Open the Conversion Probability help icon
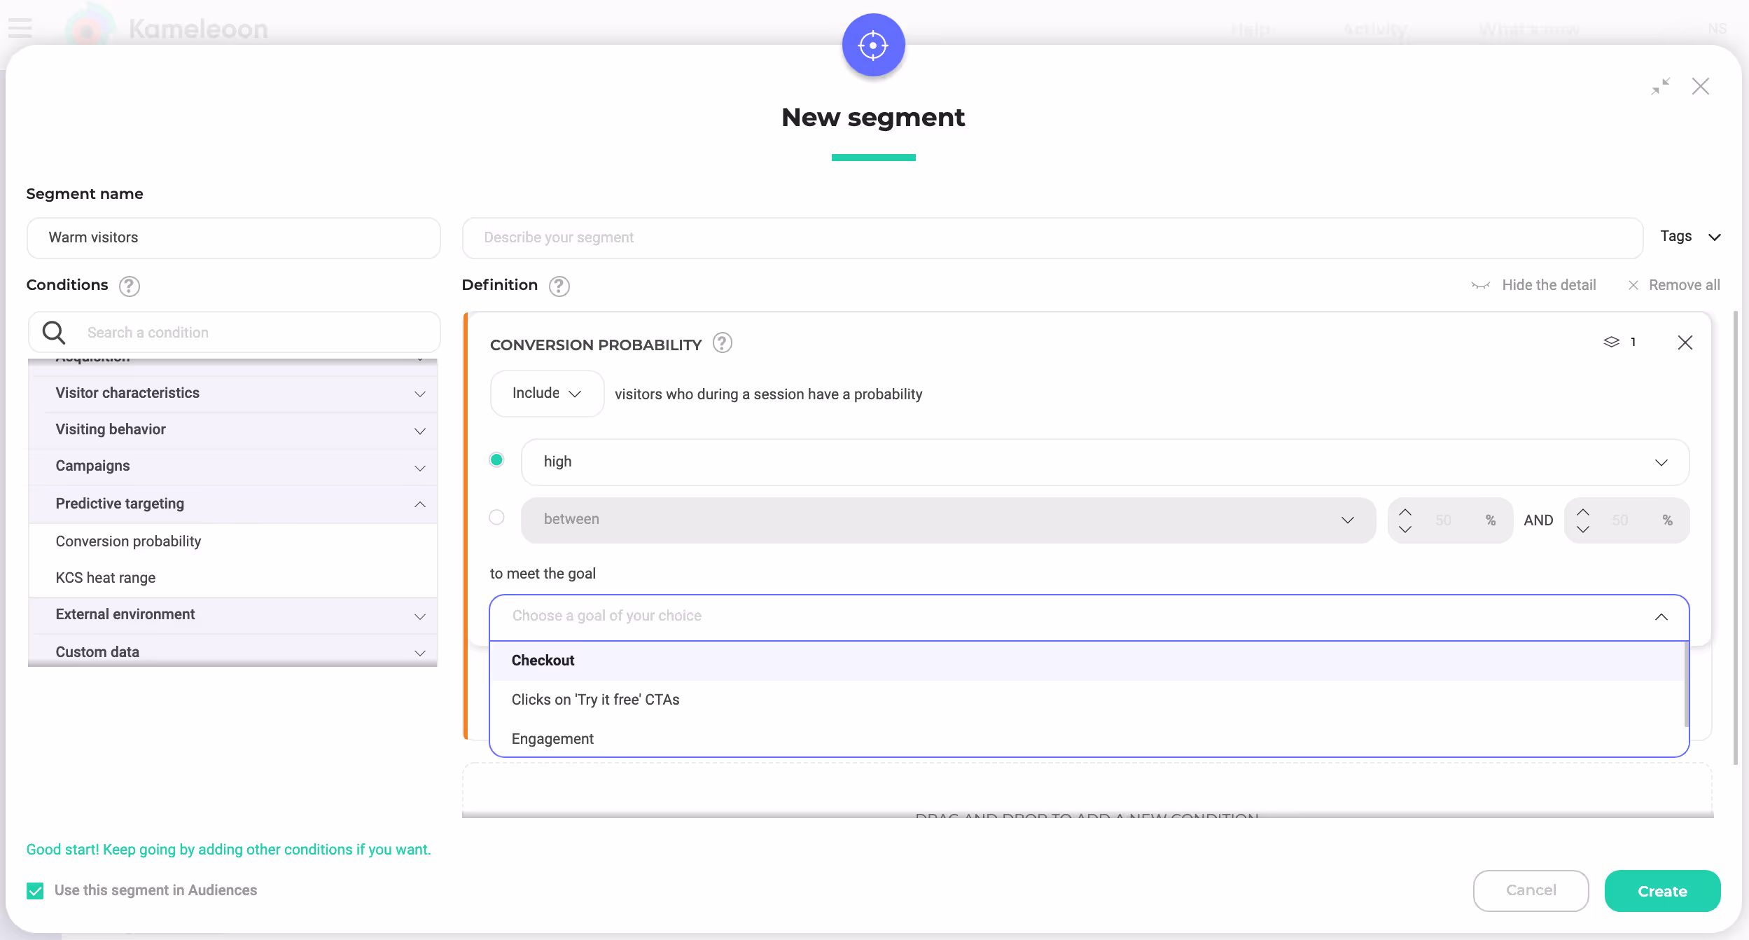 [722, 343]
